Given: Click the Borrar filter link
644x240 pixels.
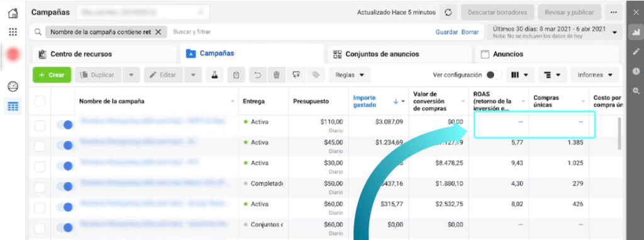Looking at the screenshot, I should 470,32.
